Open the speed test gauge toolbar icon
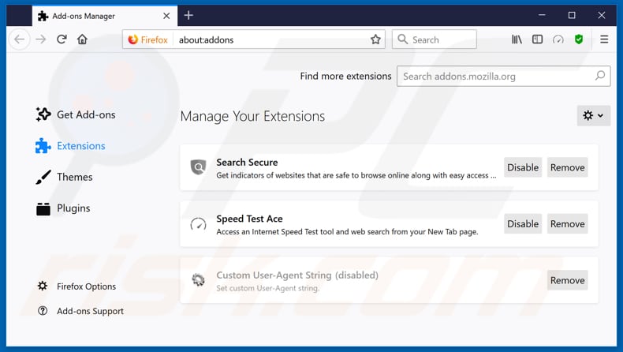The image size is (623, 352). pos(558,39)
